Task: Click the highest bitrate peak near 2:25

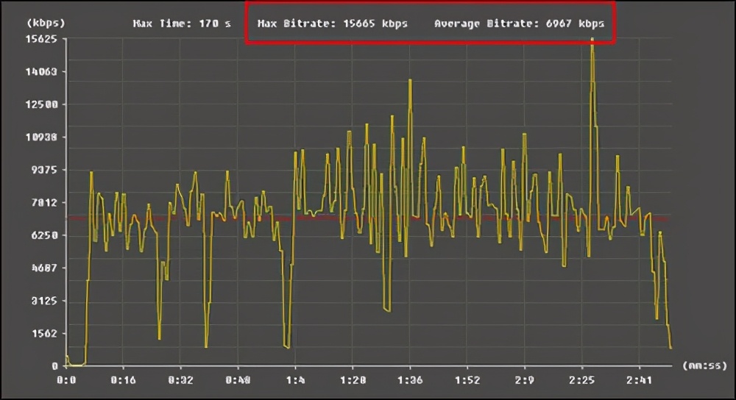Action: coord(592,40)
